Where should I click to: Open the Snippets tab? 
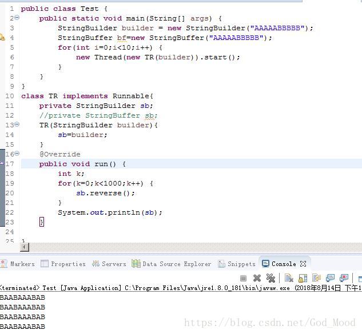pyautogui.click(x=237, y=264)
